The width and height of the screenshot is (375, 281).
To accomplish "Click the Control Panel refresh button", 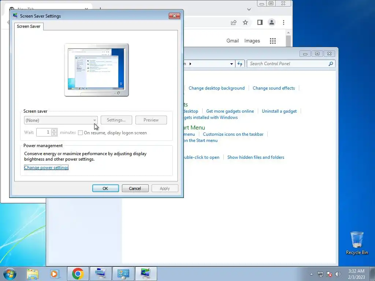I will 240,64.
